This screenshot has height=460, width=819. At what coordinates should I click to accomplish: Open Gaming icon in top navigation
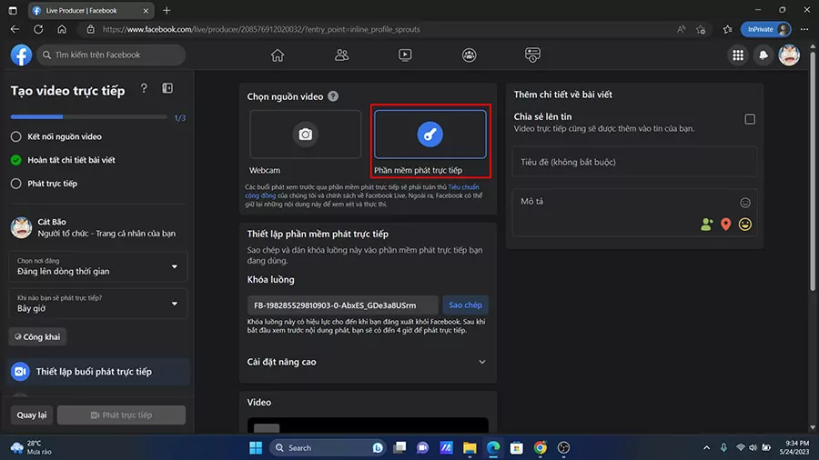(532, 55)
